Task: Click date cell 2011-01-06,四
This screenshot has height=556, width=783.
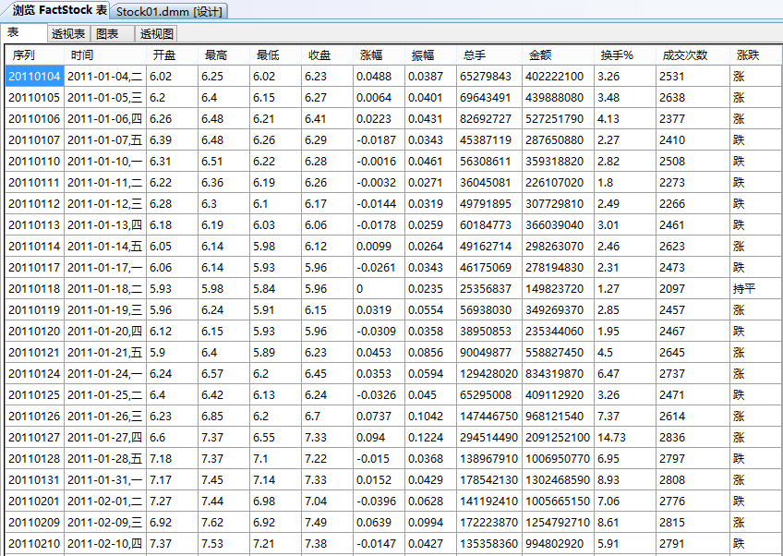Action: click(105, 119)
